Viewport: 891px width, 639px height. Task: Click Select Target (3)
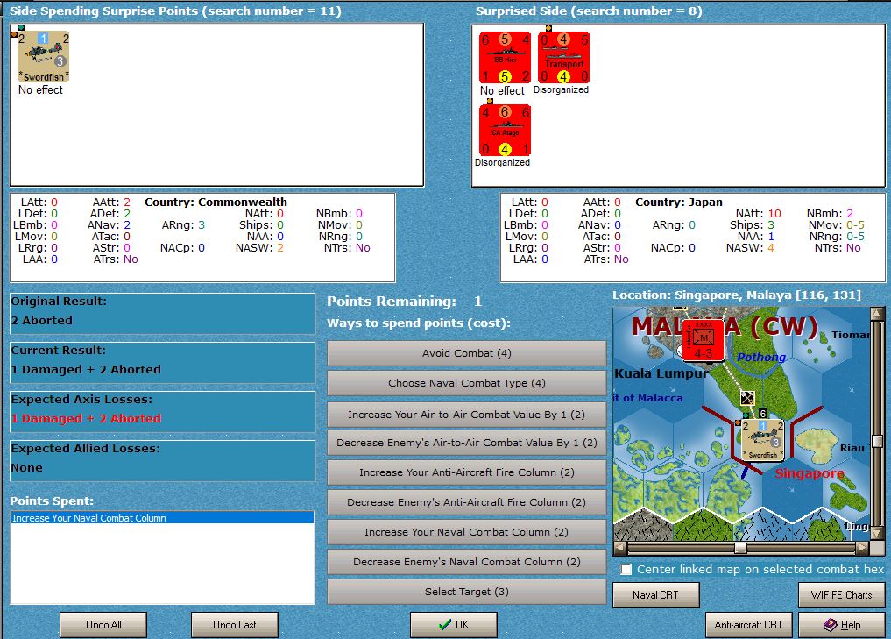point(466,592)
